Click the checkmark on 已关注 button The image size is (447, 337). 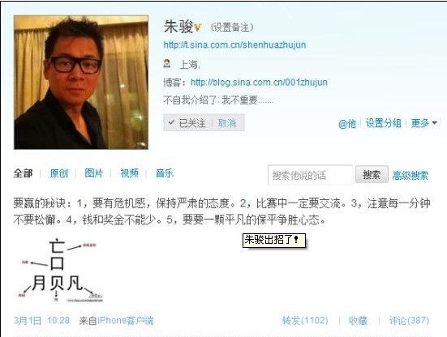(171, 122)
